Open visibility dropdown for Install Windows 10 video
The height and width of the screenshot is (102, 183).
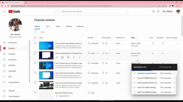pos(98,53)
